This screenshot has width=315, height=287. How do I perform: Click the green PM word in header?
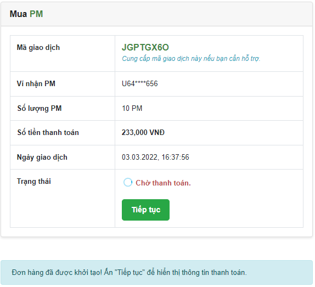pos(36,14)
